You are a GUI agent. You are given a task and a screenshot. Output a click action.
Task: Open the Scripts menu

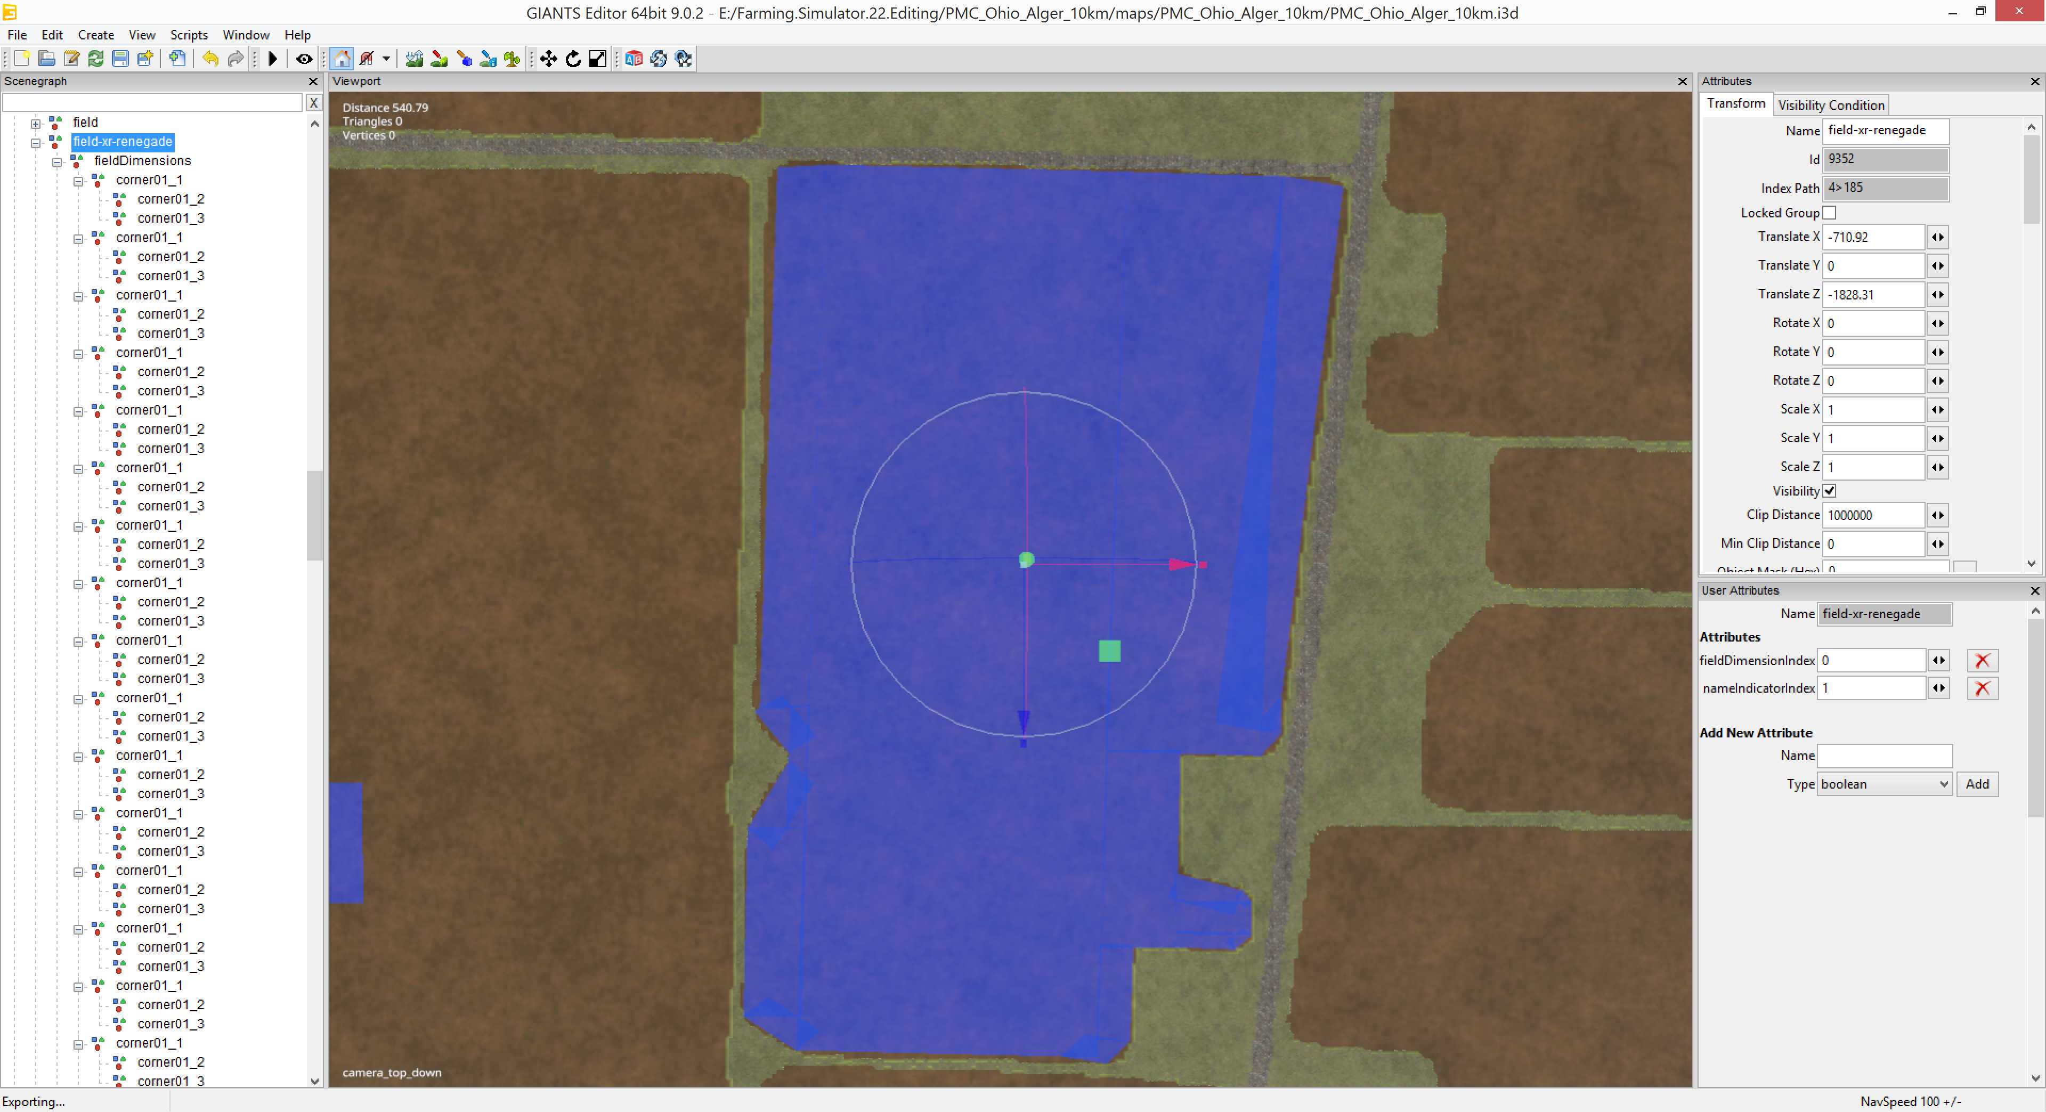point(189,35)
